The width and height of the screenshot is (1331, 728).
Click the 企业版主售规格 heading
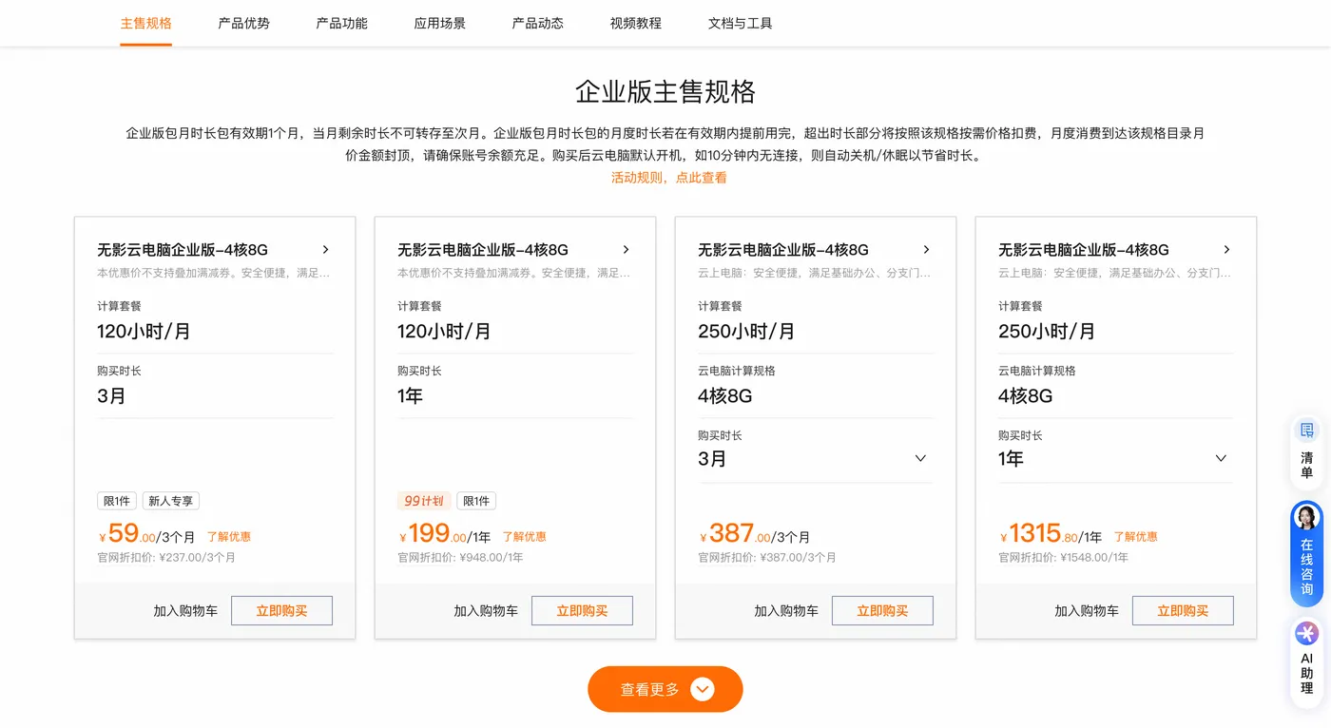pos(665,91)
